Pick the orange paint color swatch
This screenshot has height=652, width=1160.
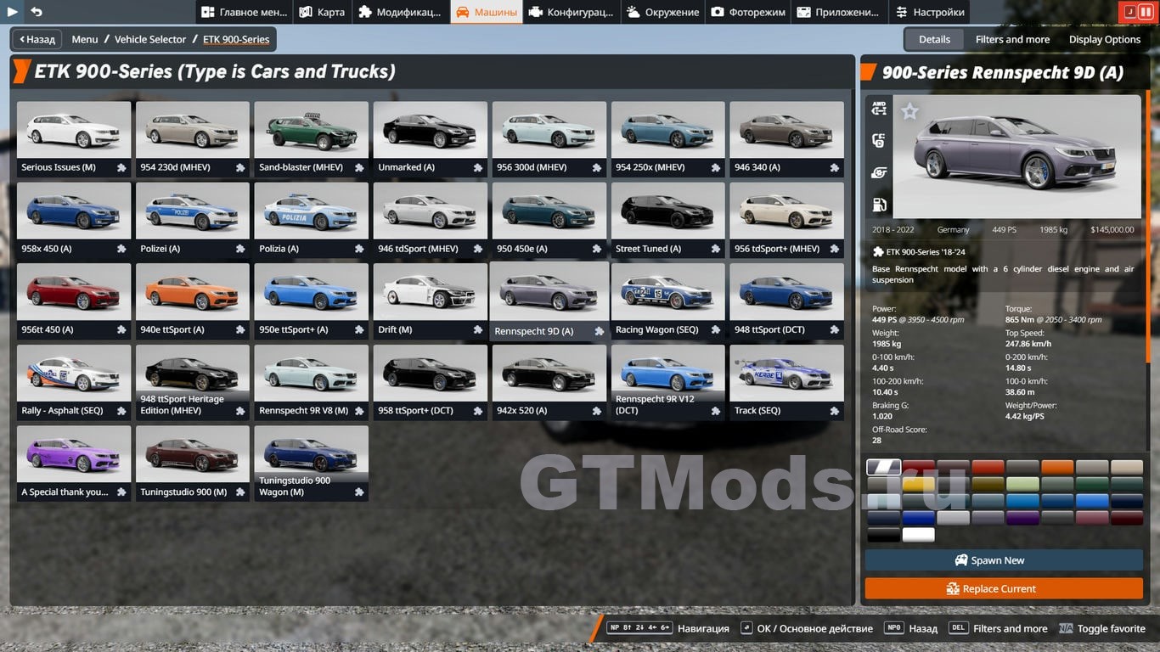[1057, 467]
